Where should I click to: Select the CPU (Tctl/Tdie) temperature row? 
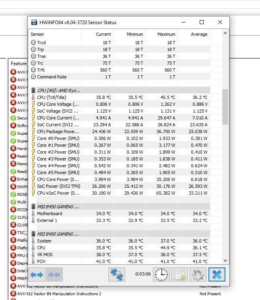click(52, 97)
